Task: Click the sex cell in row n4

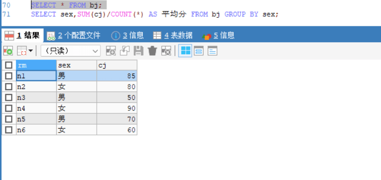Action: (x=76, y=108)
